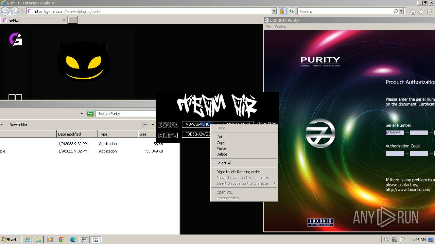Viewport: 435px width, 244px height.
Task: Click the Show Desktop button in tray
Action: 431,240
